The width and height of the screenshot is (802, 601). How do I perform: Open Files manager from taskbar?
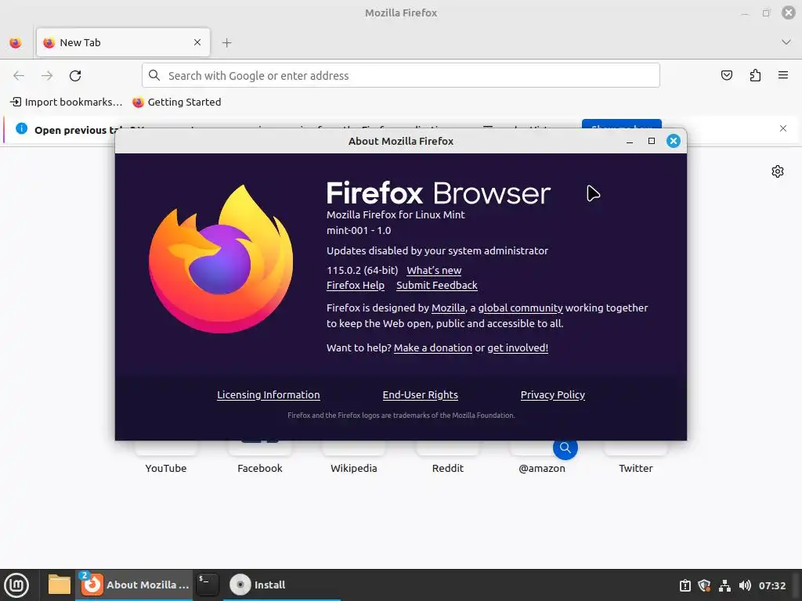click(60, 585)
